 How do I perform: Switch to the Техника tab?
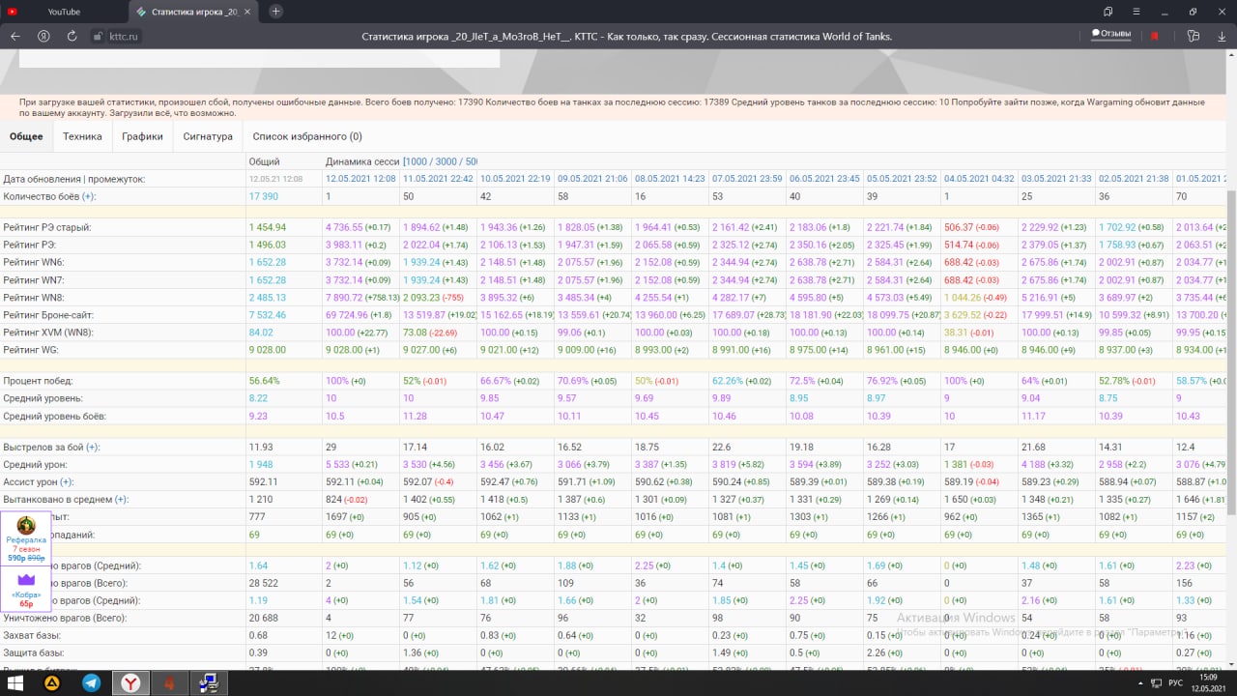click(82, 136)
